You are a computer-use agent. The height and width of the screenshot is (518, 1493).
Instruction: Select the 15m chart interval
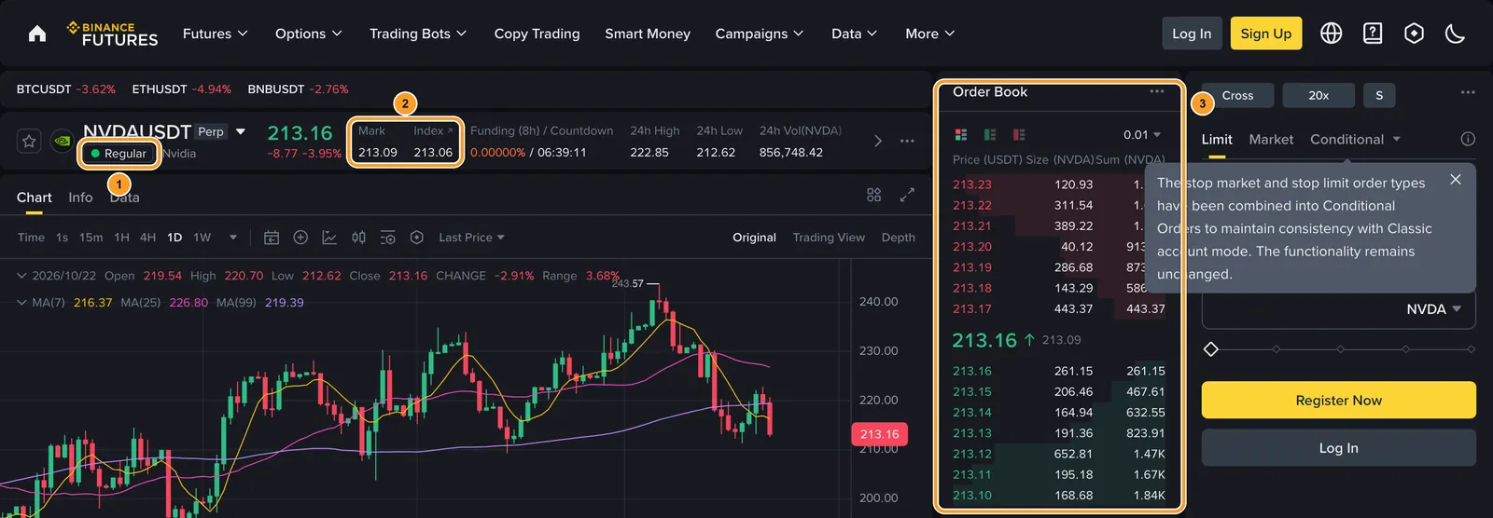pos(91,238)
